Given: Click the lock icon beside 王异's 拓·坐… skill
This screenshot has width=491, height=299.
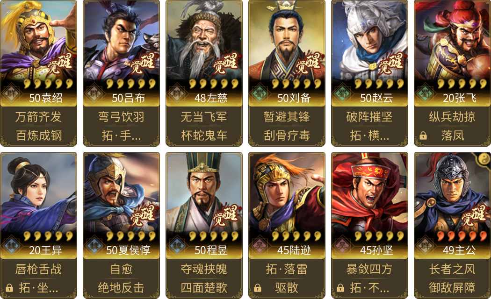Looking at the screenshot, I should coord(9,288).
